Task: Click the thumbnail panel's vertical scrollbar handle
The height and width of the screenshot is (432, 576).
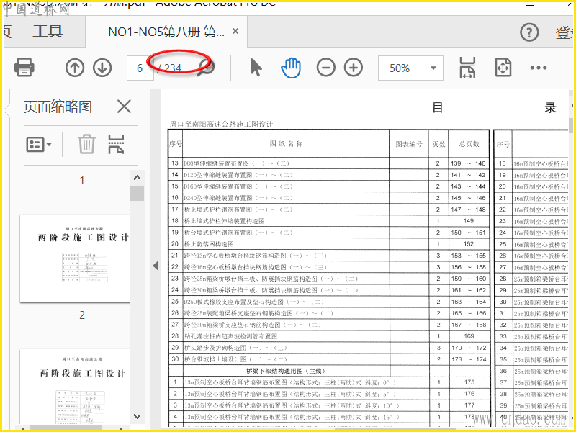Action: pos(137,193)
